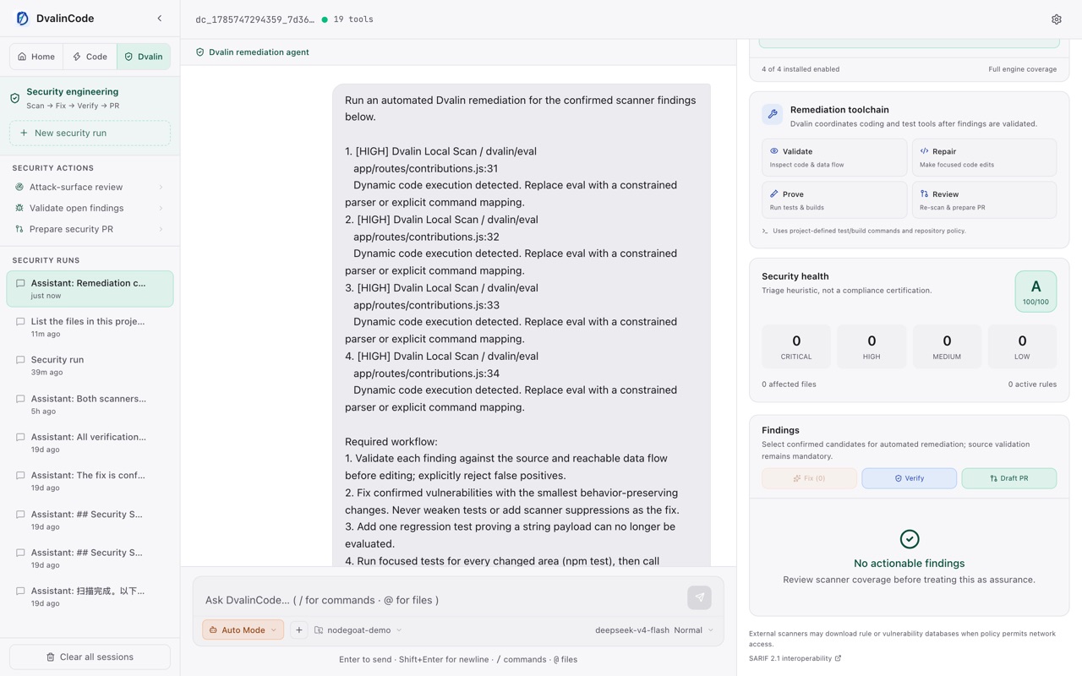
Task: Click the MEDIUM count tile
Action: [947, 346]
